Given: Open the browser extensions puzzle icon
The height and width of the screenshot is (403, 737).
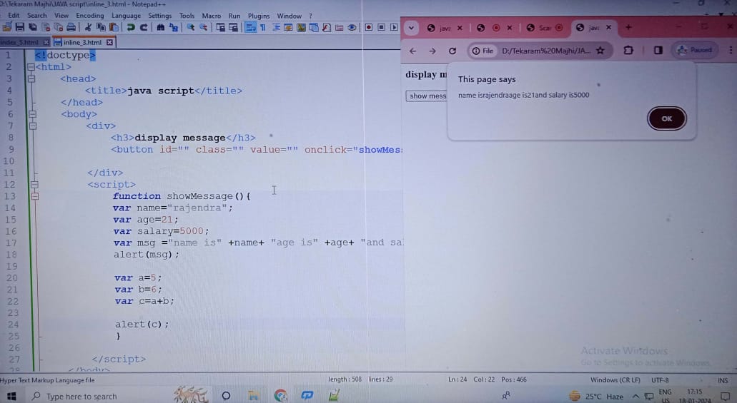Looking at the screenshot, I should (628, 51).
